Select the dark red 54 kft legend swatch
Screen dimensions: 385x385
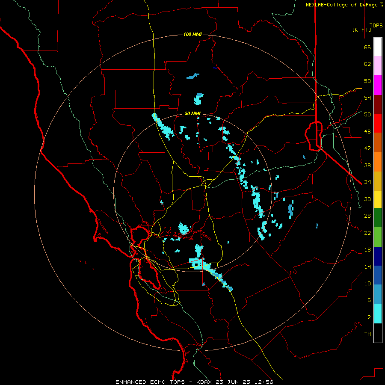[378, 104]
